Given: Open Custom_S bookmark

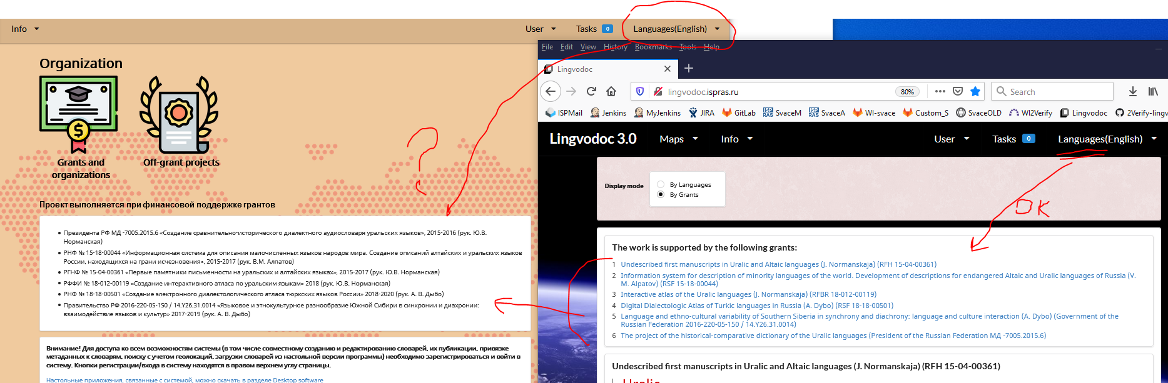Looking at the screenshot, I should pyautogui.click(x=925, y=112).
